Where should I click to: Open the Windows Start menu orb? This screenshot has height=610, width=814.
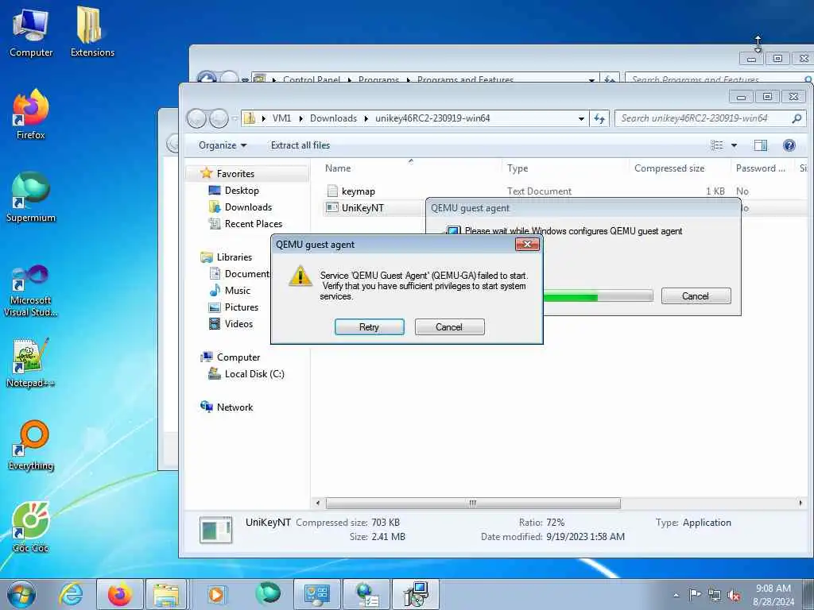(x=21, y=594)
